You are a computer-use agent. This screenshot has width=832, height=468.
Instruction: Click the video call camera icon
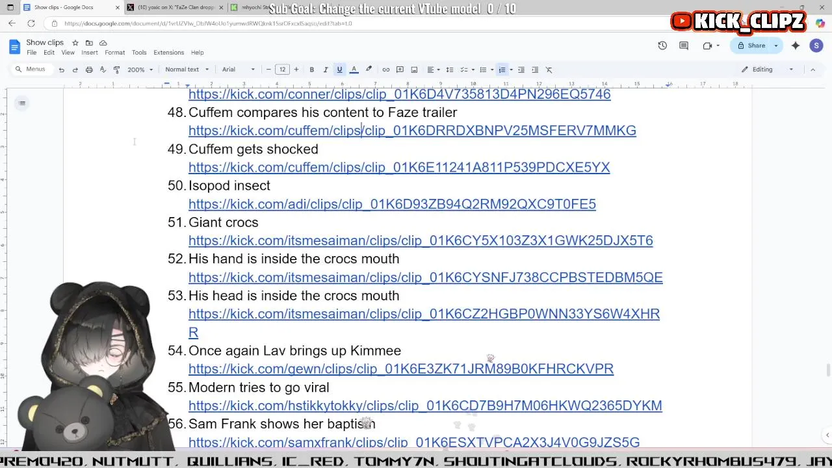pos(708,45)
